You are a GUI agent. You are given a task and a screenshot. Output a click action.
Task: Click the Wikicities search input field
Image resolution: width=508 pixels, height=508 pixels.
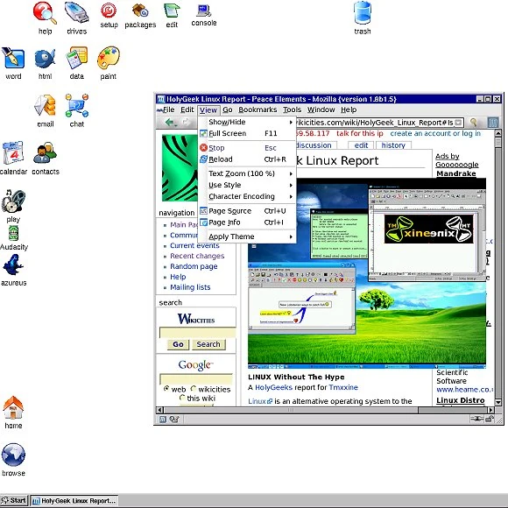197,333
